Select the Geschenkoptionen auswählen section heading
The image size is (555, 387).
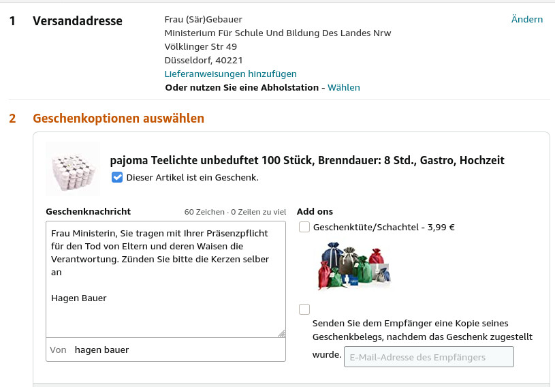(118, 119)
